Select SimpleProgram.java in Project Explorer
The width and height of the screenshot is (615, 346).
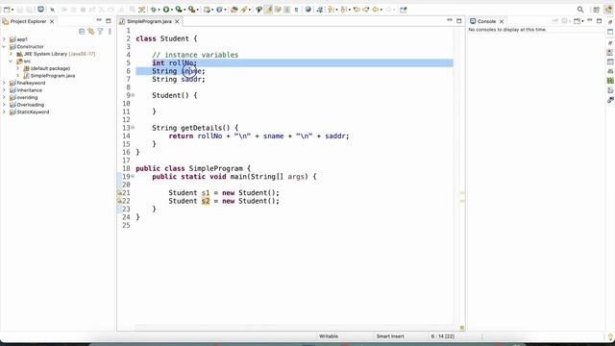53,76
